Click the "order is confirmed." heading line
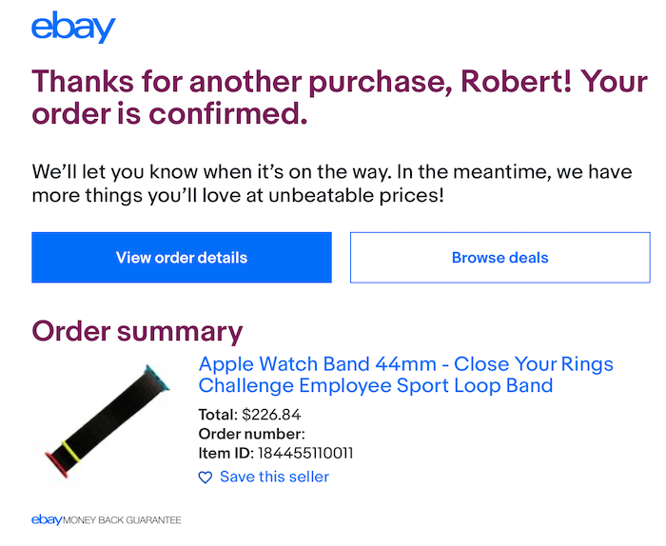This screenshot has height=546, width=666. [170, 115]
